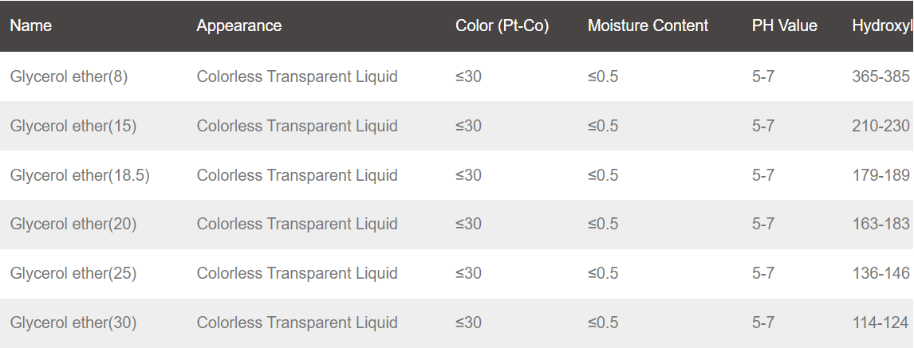Click the Hydroxyl column header
Screen dimensions: 914x348
pos(883,25)
